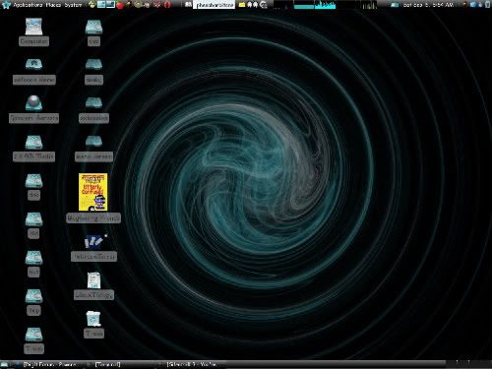Open the System menu
Viewport: 492px width, 369px height.
(73, 5)
